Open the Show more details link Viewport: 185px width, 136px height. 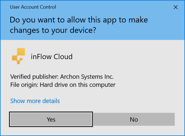point(35,101)
